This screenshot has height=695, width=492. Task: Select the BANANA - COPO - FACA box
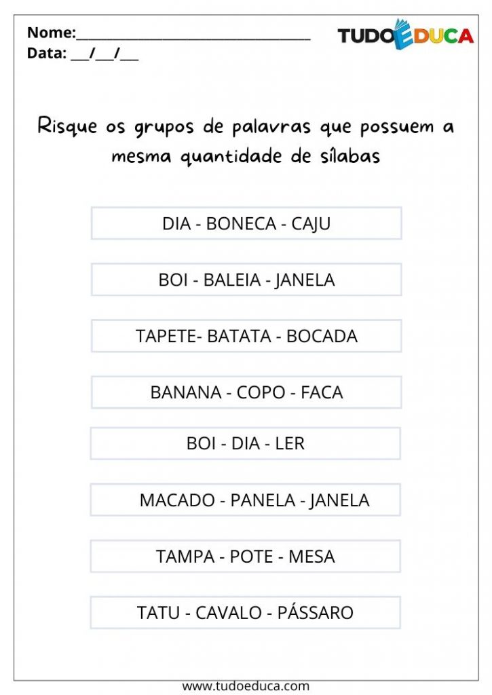246,392
